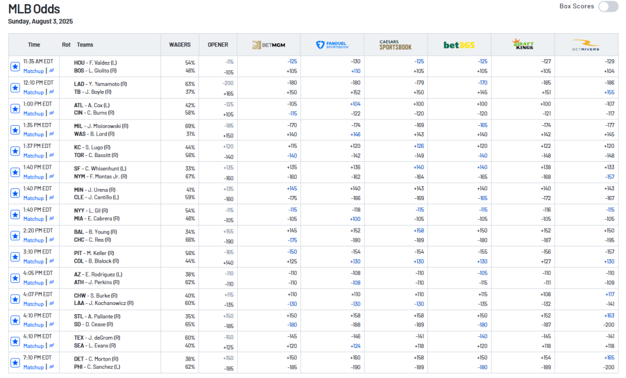Click the Sunday, August 3, 2025 date
This screenshot has width=626, height=378.
[41, 21]
